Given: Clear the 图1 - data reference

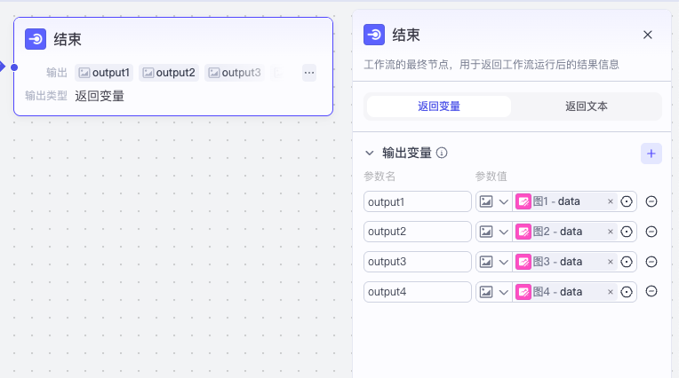Looking at the screenshot, I should [x=611, y=201].
